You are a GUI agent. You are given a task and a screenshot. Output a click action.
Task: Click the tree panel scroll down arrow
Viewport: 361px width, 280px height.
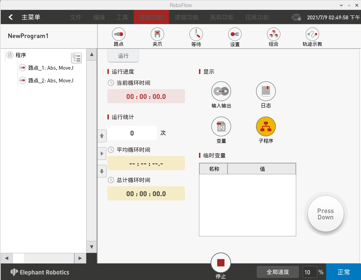pos(92,247)
